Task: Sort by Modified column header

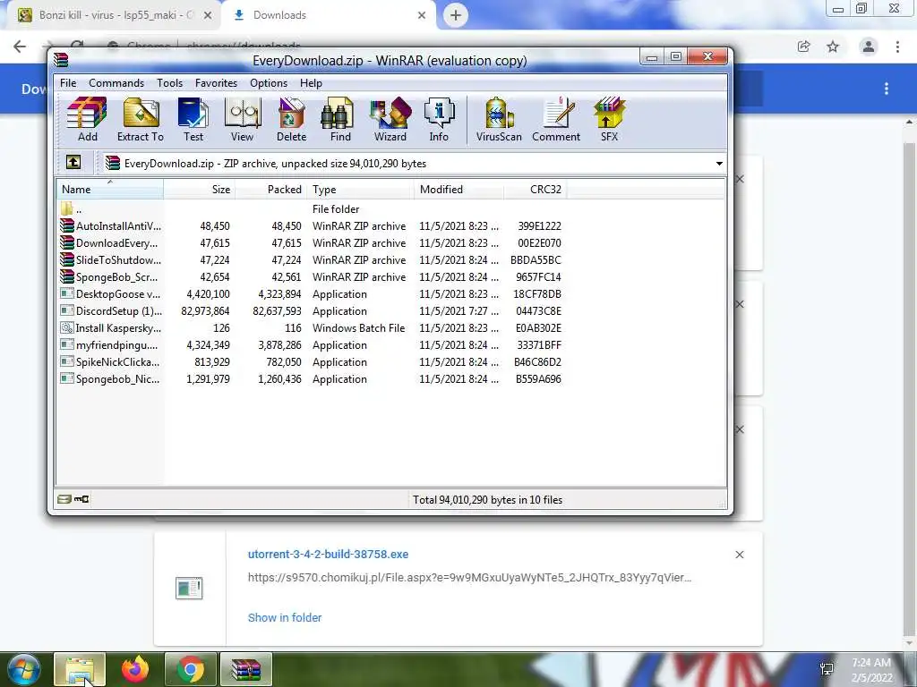Action: [x=459, y=190]
